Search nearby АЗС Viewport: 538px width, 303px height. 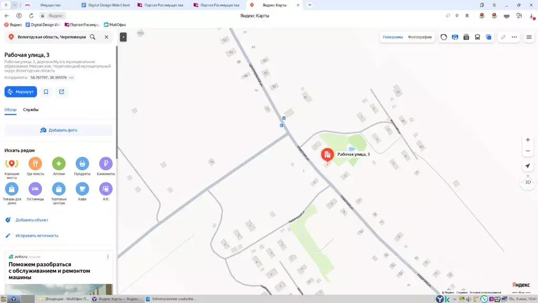(x=106, y=192)
